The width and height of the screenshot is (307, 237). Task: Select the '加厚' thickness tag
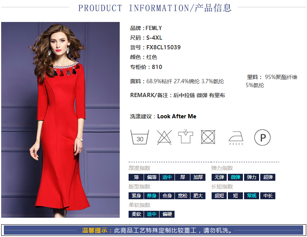pos(198,177)
